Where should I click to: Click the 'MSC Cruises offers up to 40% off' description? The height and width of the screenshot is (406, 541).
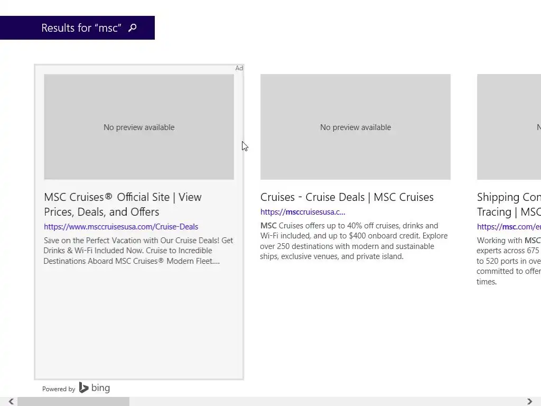coord(354,241)
